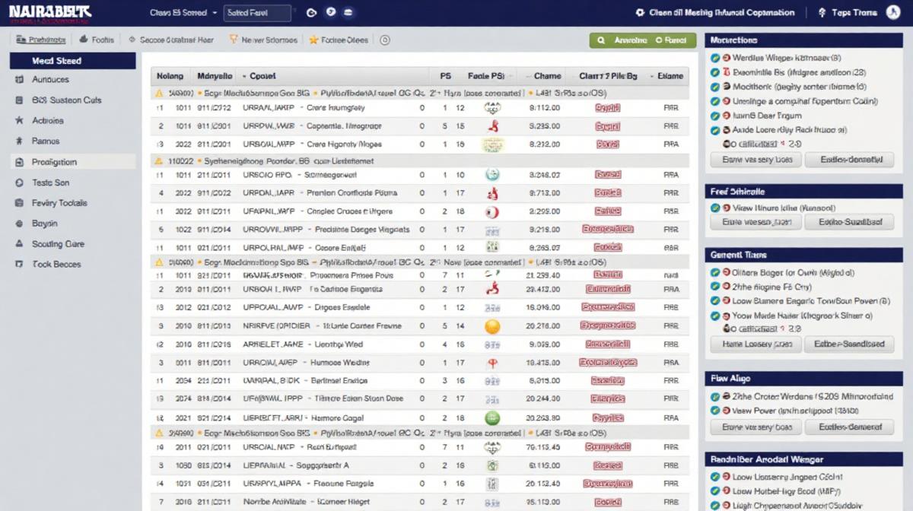Click the gear icon in the top header
Screen dimensions: 913x511
click(x=641, y=12)
